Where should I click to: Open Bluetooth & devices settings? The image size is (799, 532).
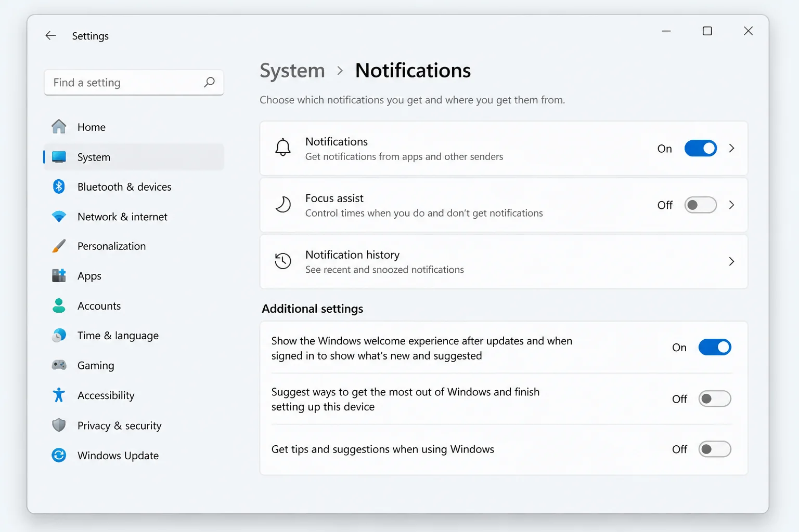[134, 187]
